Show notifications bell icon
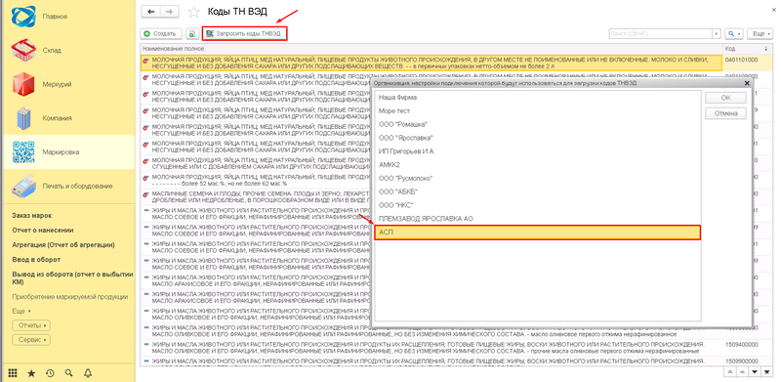Image resolution: width=781 pixels, height=382 pixels. (88, 372)
